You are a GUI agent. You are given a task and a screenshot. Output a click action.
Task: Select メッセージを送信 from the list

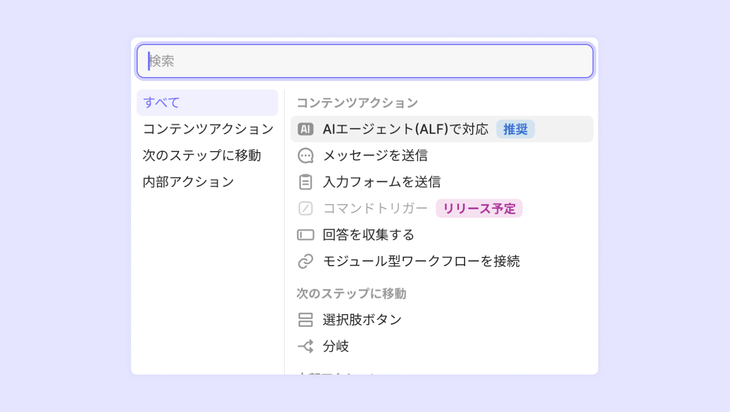[x=375, y=155]
